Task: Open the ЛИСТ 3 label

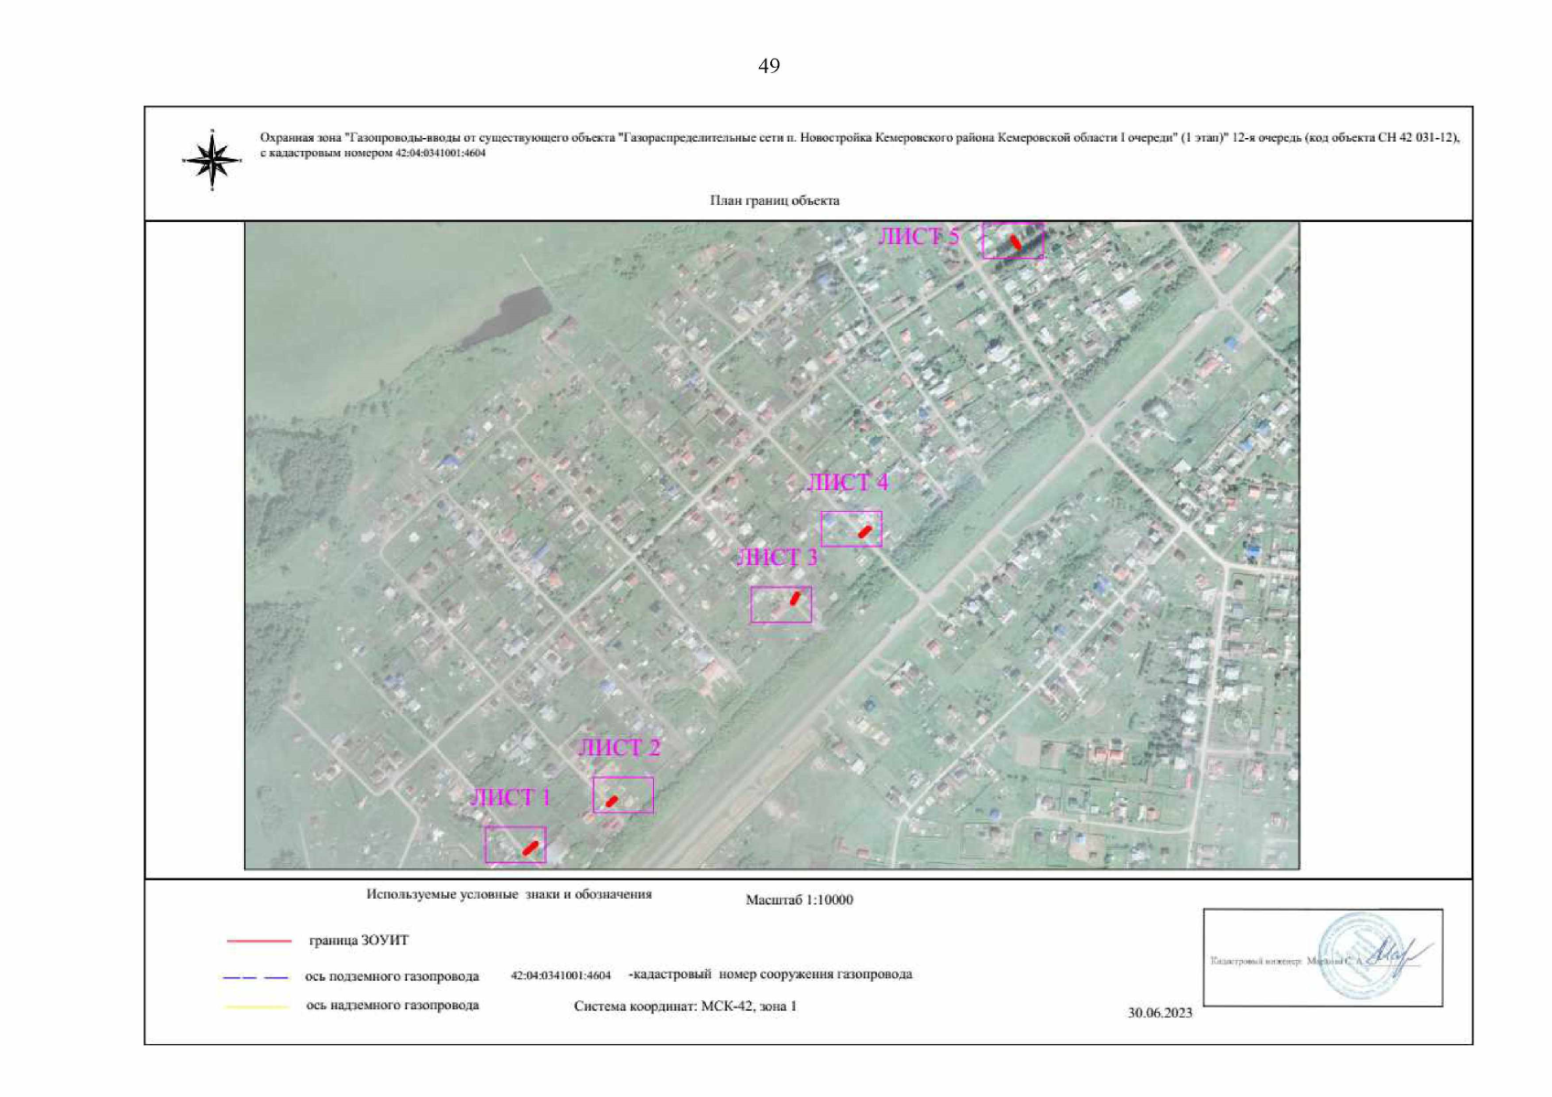Action: pos(776,558)
